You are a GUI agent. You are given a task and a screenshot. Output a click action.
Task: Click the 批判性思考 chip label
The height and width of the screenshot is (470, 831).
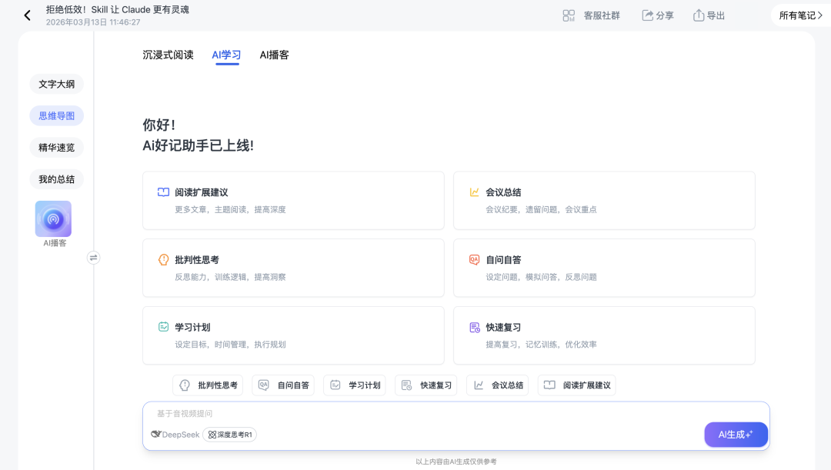[x=218, y=385]
